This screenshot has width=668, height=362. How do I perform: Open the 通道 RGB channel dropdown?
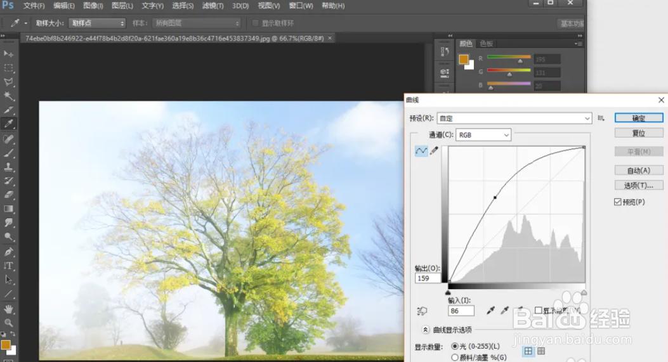[x=483, y=135]
